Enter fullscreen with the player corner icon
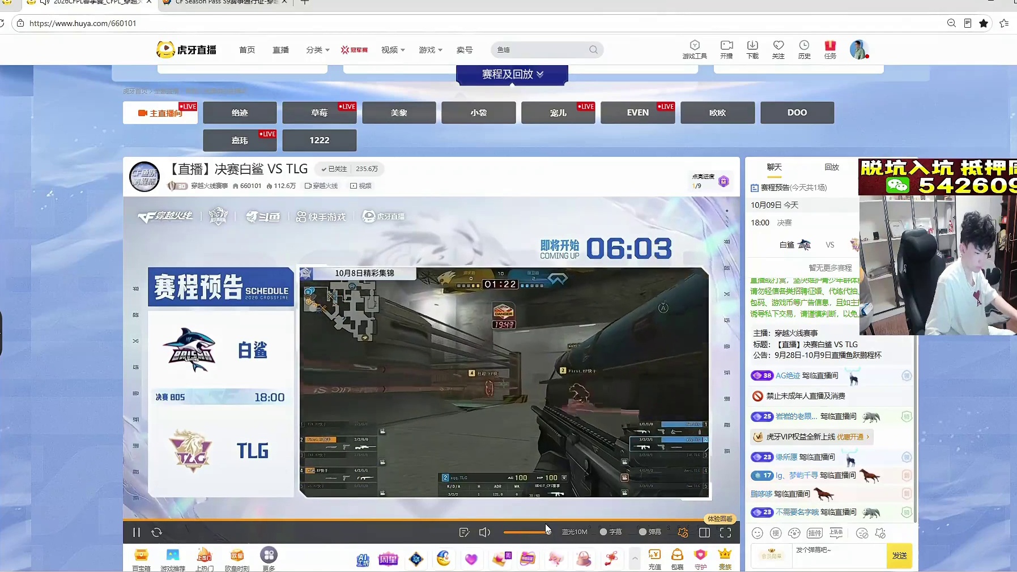 tap(725, 532)
